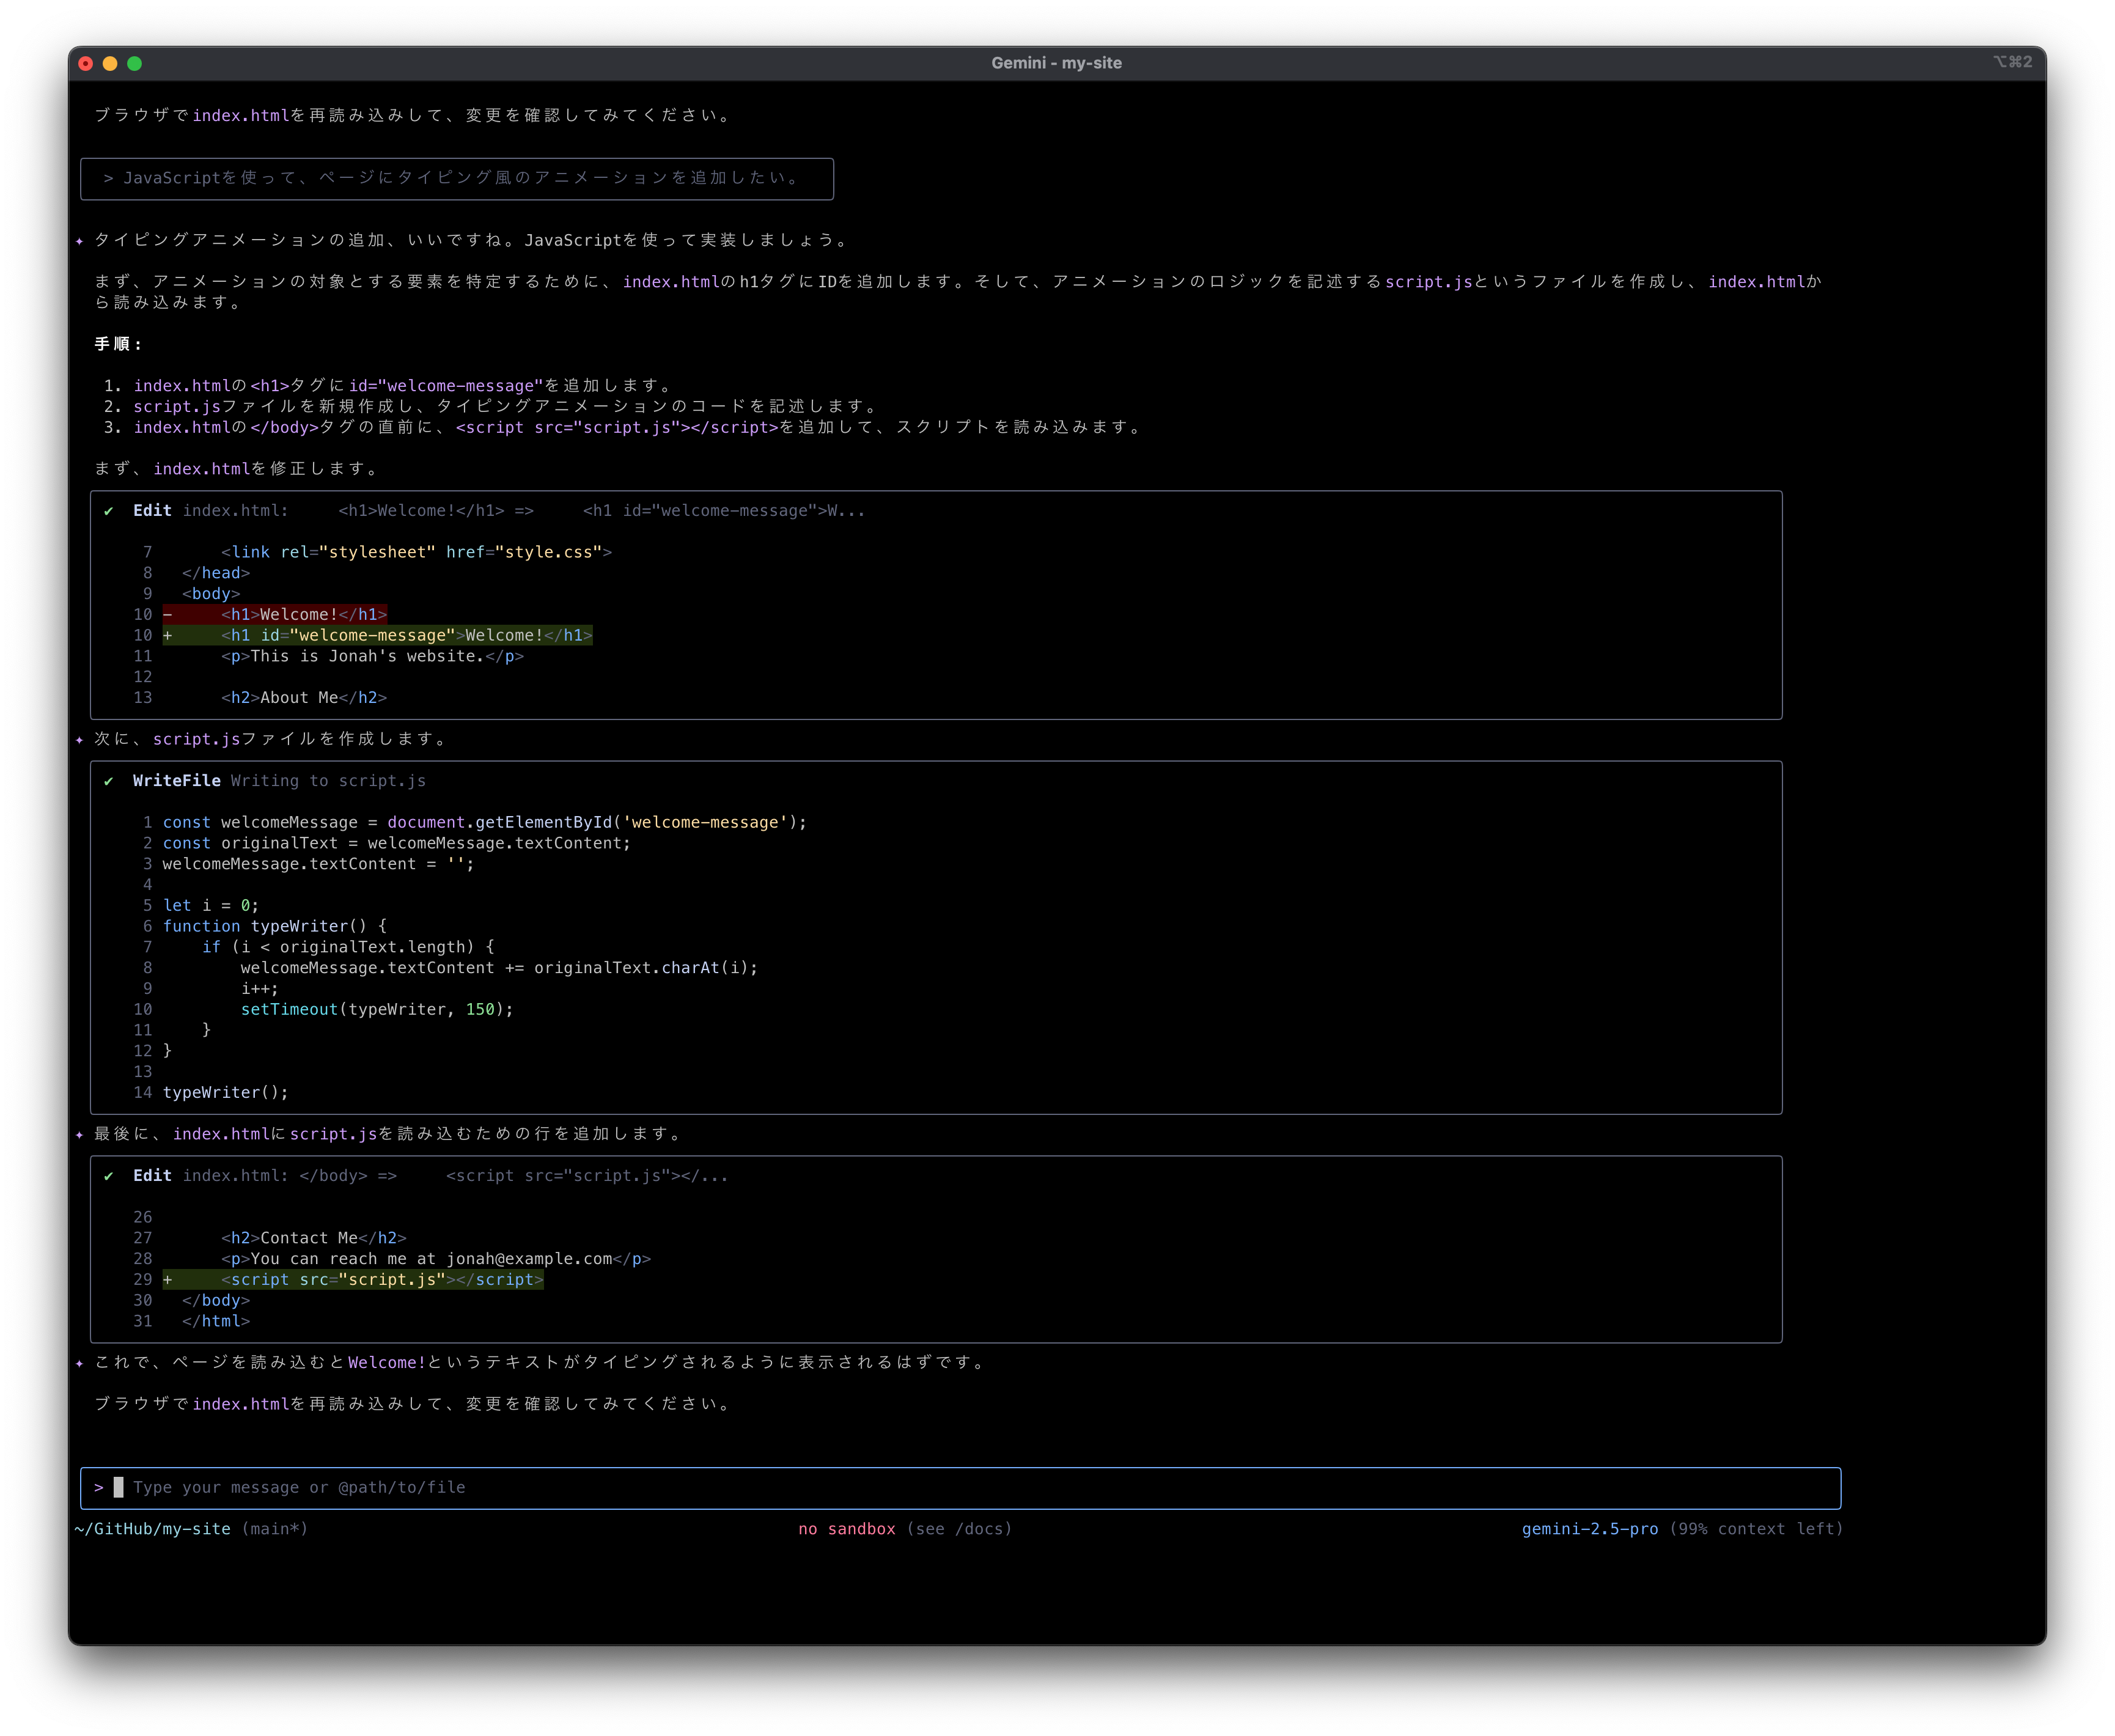Click the JavaScript prompt box with typing animation request
The image size is (2115, 1736).
(457, 178)
